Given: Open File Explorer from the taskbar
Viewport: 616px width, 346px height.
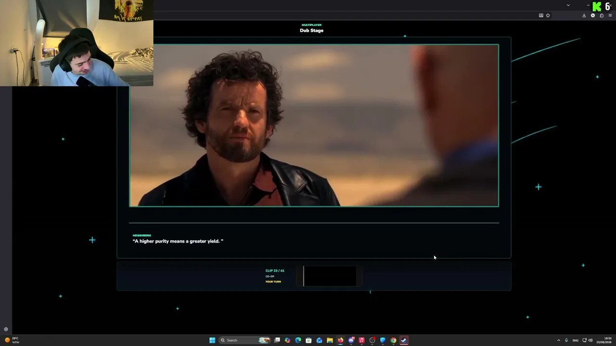Looking at the screenshot, I should (330, 340).
